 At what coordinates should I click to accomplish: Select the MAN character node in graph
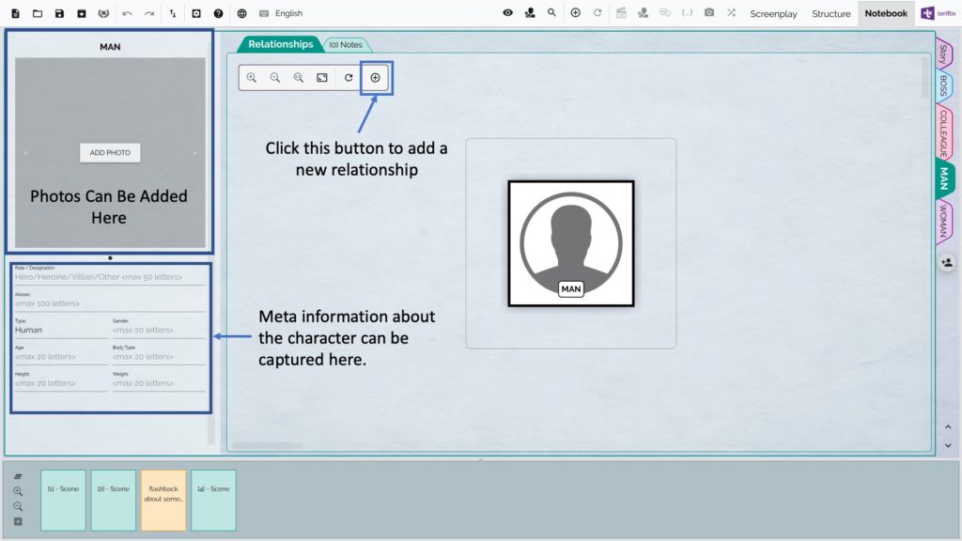coord(571,243)
